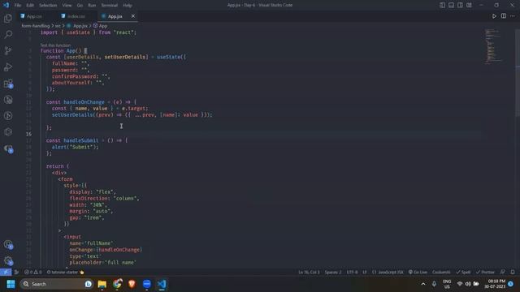The image size is (520, 292).
Task: Run the file with the play icon
Action: (x=494, y=16)
